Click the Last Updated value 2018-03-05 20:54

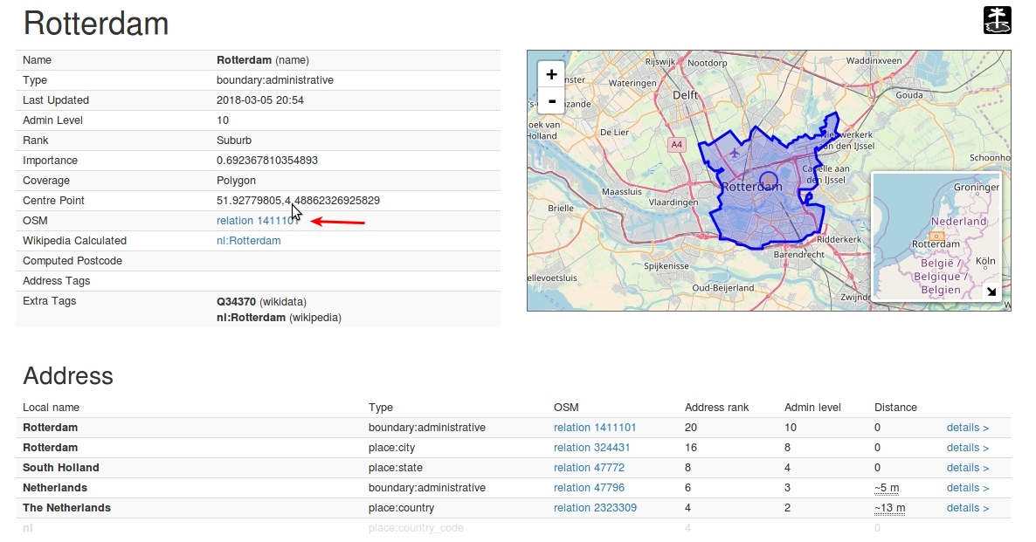[259, 99]
